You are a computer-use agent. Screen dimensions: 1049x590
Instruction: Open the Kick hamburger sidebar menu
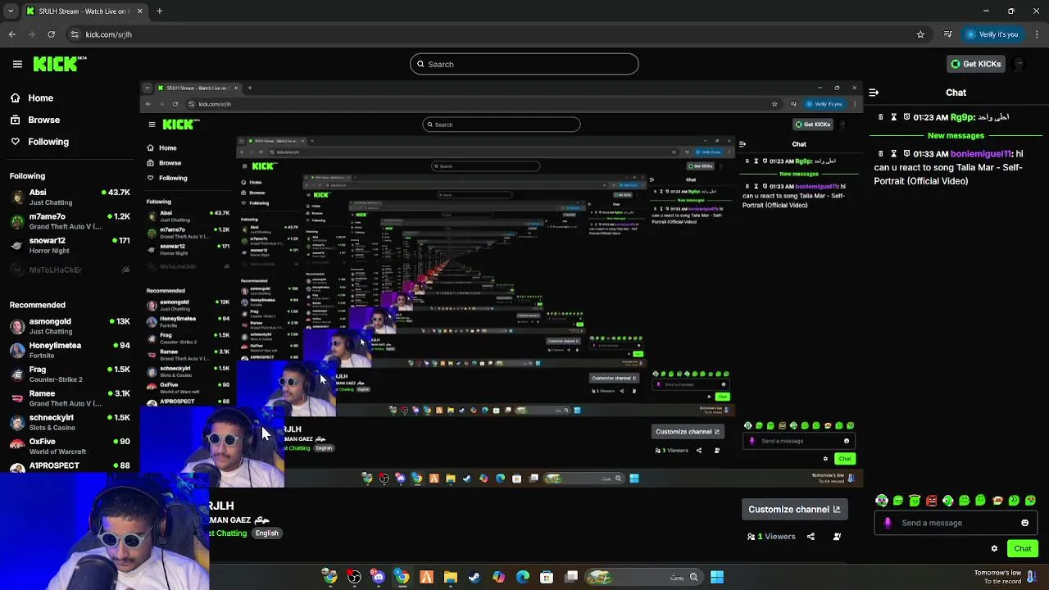click(17, 64)
